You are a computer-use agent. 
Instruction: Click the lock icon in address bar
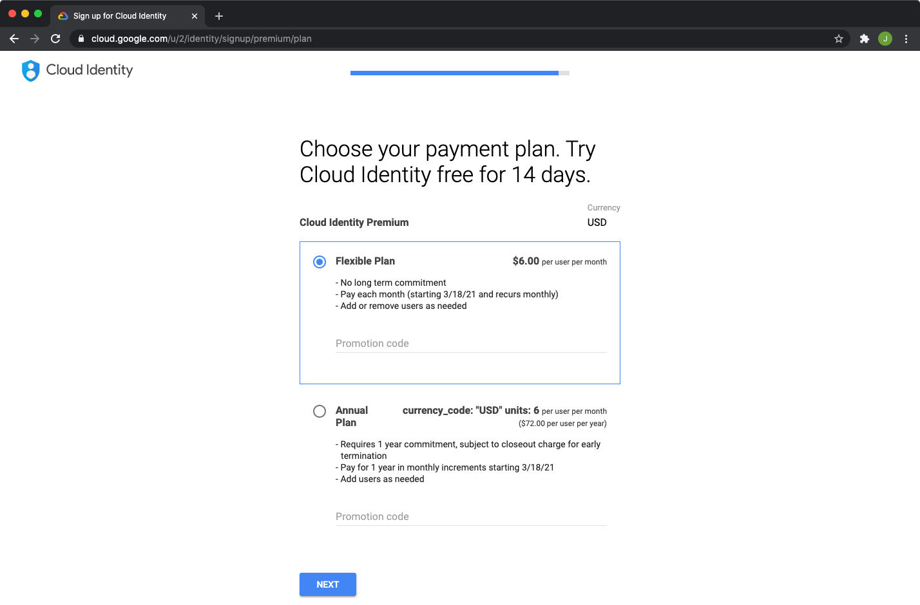tap(81, 39)
